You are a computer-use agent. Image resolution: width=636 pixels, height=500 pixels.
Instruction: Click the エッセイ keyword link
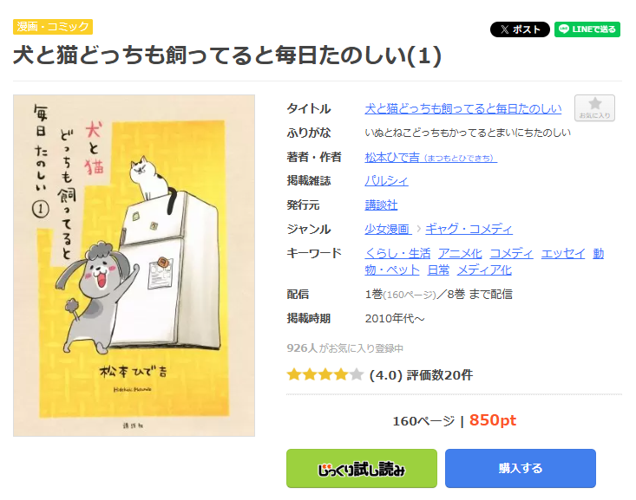563,253
